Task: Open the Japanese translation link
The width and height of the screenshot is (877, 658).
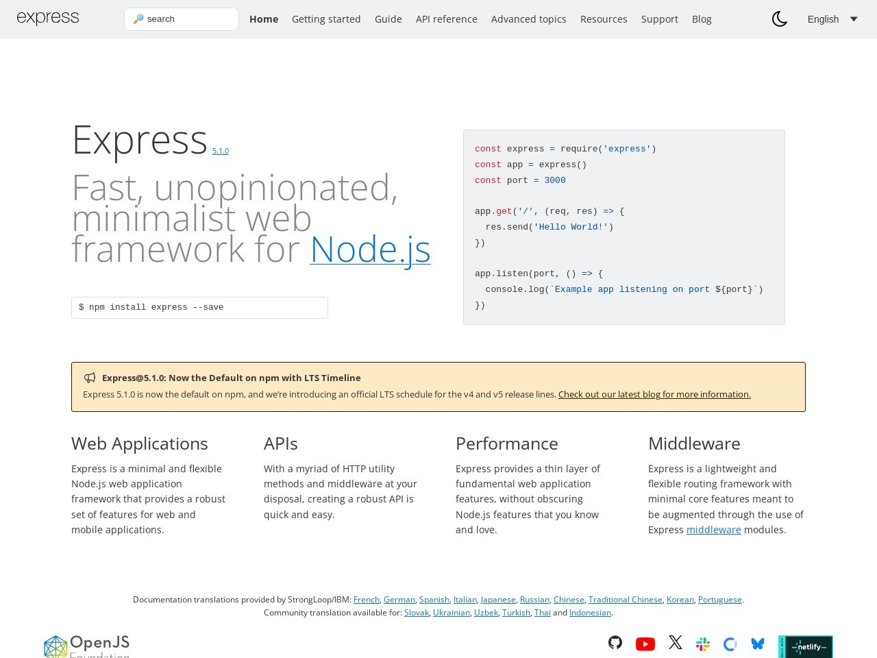Action: pos(498,600)
